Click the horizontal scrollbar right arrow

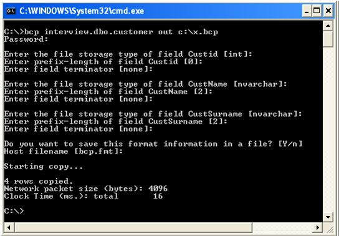[x=318, y=227]
